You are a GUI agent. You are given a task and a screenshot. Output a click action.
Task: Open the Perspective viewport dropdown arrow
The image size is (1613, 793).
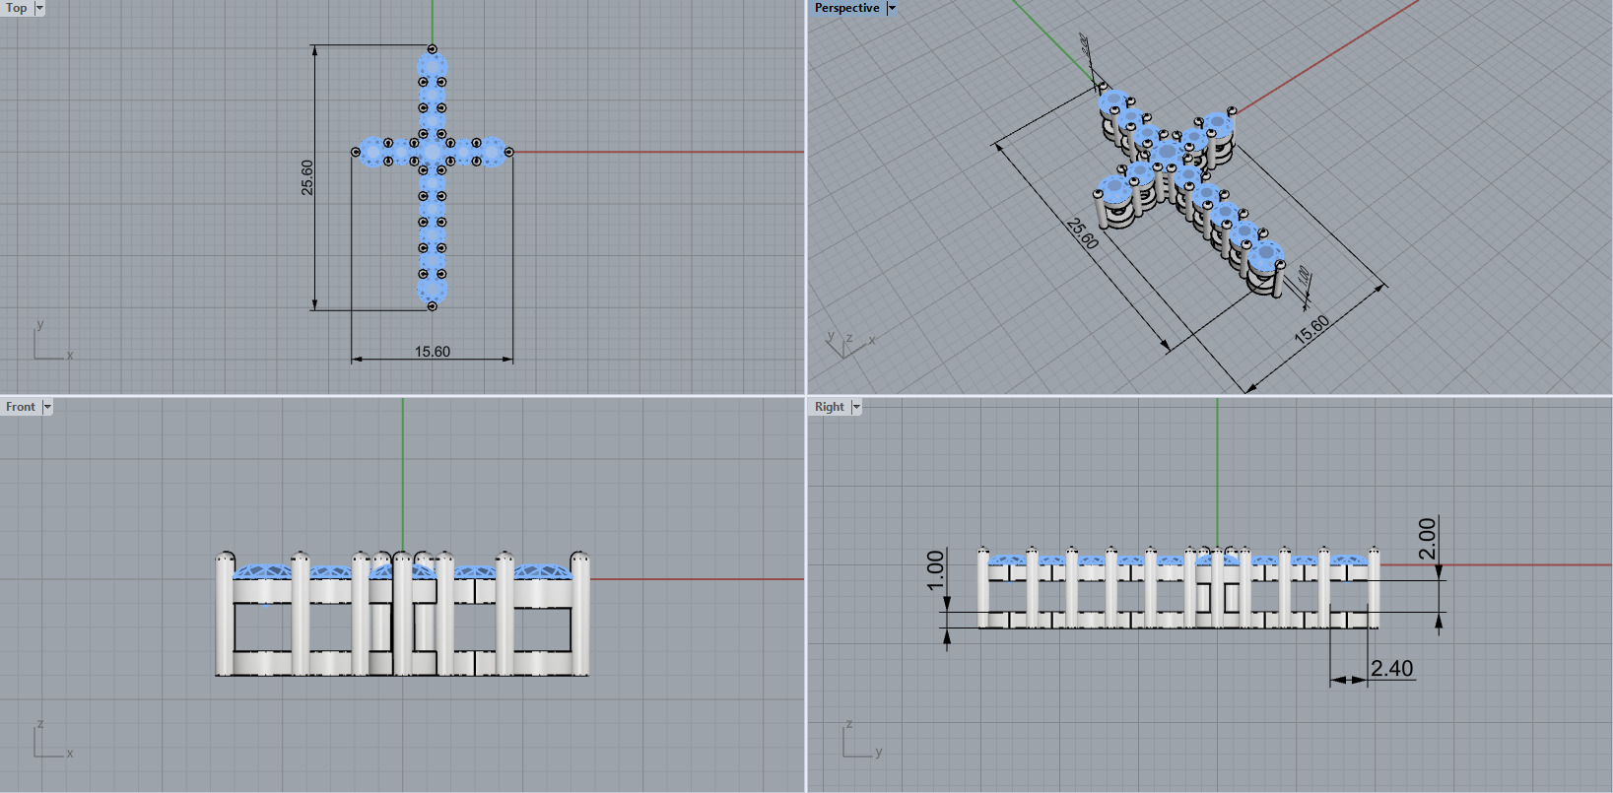892,8
